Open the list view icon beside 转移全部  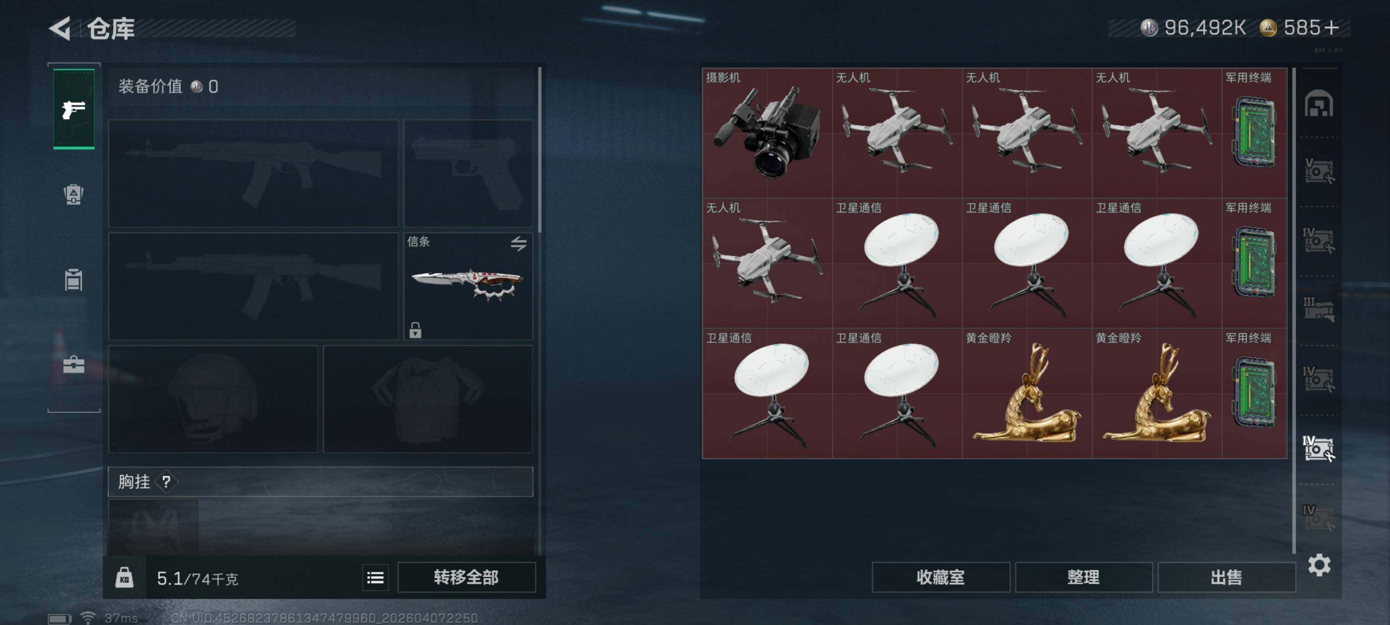pyautogui.click(x=375, y=577)
